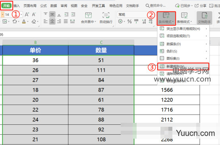Switch to the 公式 tab
The width and height of the screenshot is (220, 145).
(43, 6)
